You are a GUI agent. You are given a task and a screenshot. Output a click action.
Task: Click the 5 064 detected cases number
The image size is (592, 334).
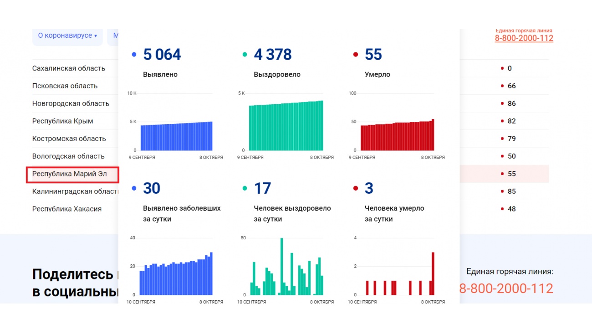pyautogui.click(x=162, y=55)
